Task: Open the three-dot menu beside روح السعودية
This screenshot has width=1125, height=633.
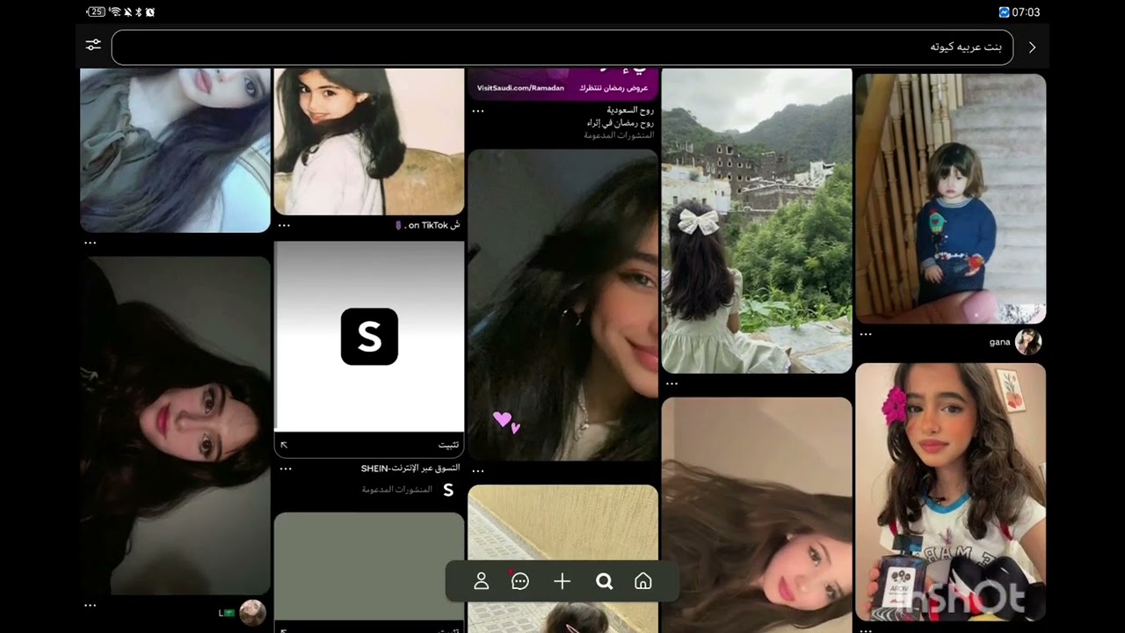Action: [478, 112]
